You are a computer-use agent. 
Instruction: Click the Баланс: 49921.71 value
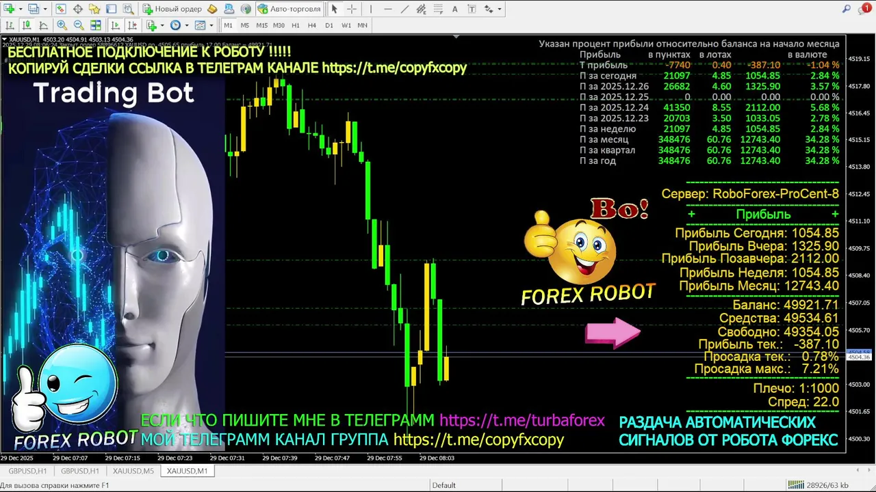(786, 305)
